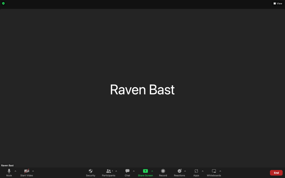The image size is (285, 178).
Task: Select the Raven Bast video tile
Action: tap(142, 89)
